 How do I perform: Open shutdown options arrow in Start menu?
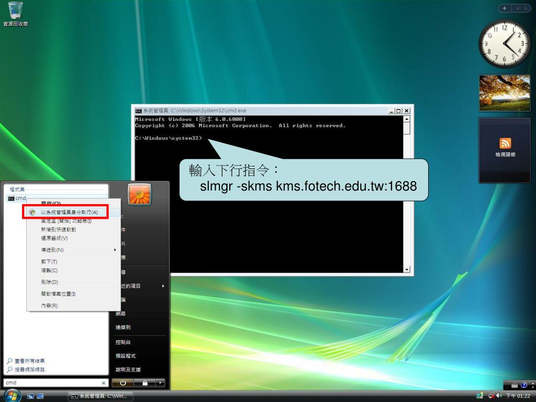(x=160, y=383)
